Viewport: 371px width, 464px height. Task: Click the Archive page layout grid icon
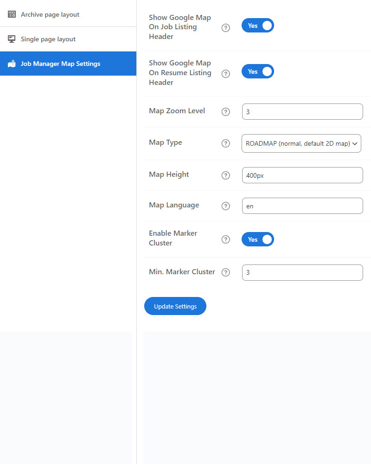tap(12, 14)
